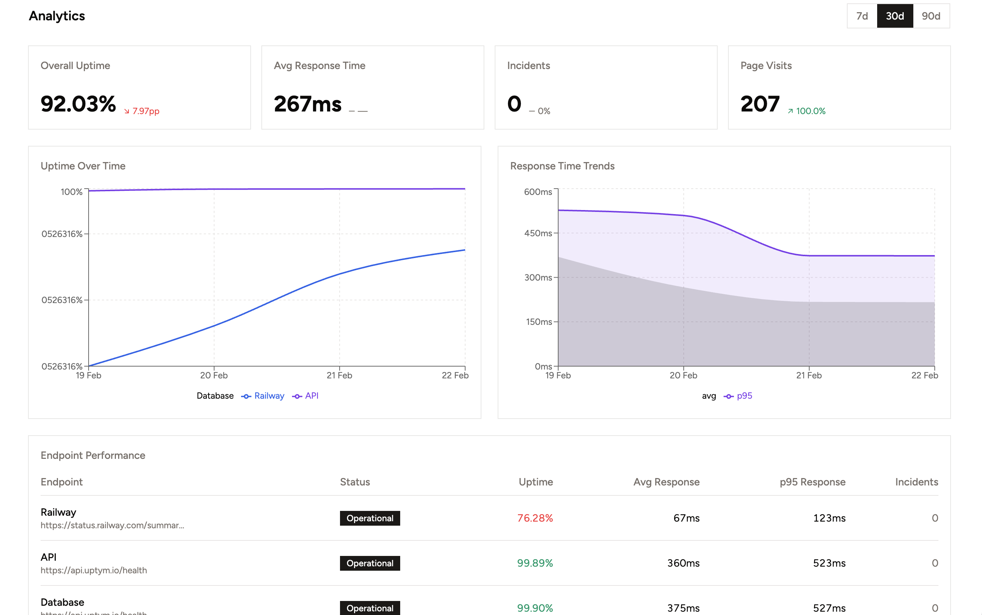Click the Avg Response column header
The width and height of the screenshot is (982, 615).
(666, 482)
